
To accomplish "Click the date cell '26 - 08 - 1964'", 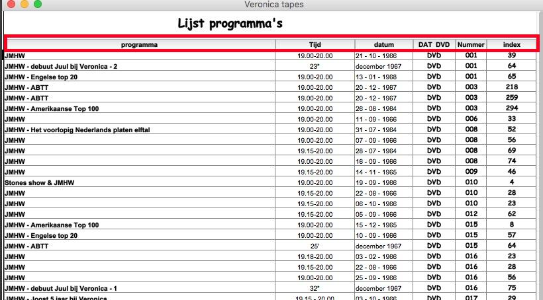I will (x=376, y=108).
